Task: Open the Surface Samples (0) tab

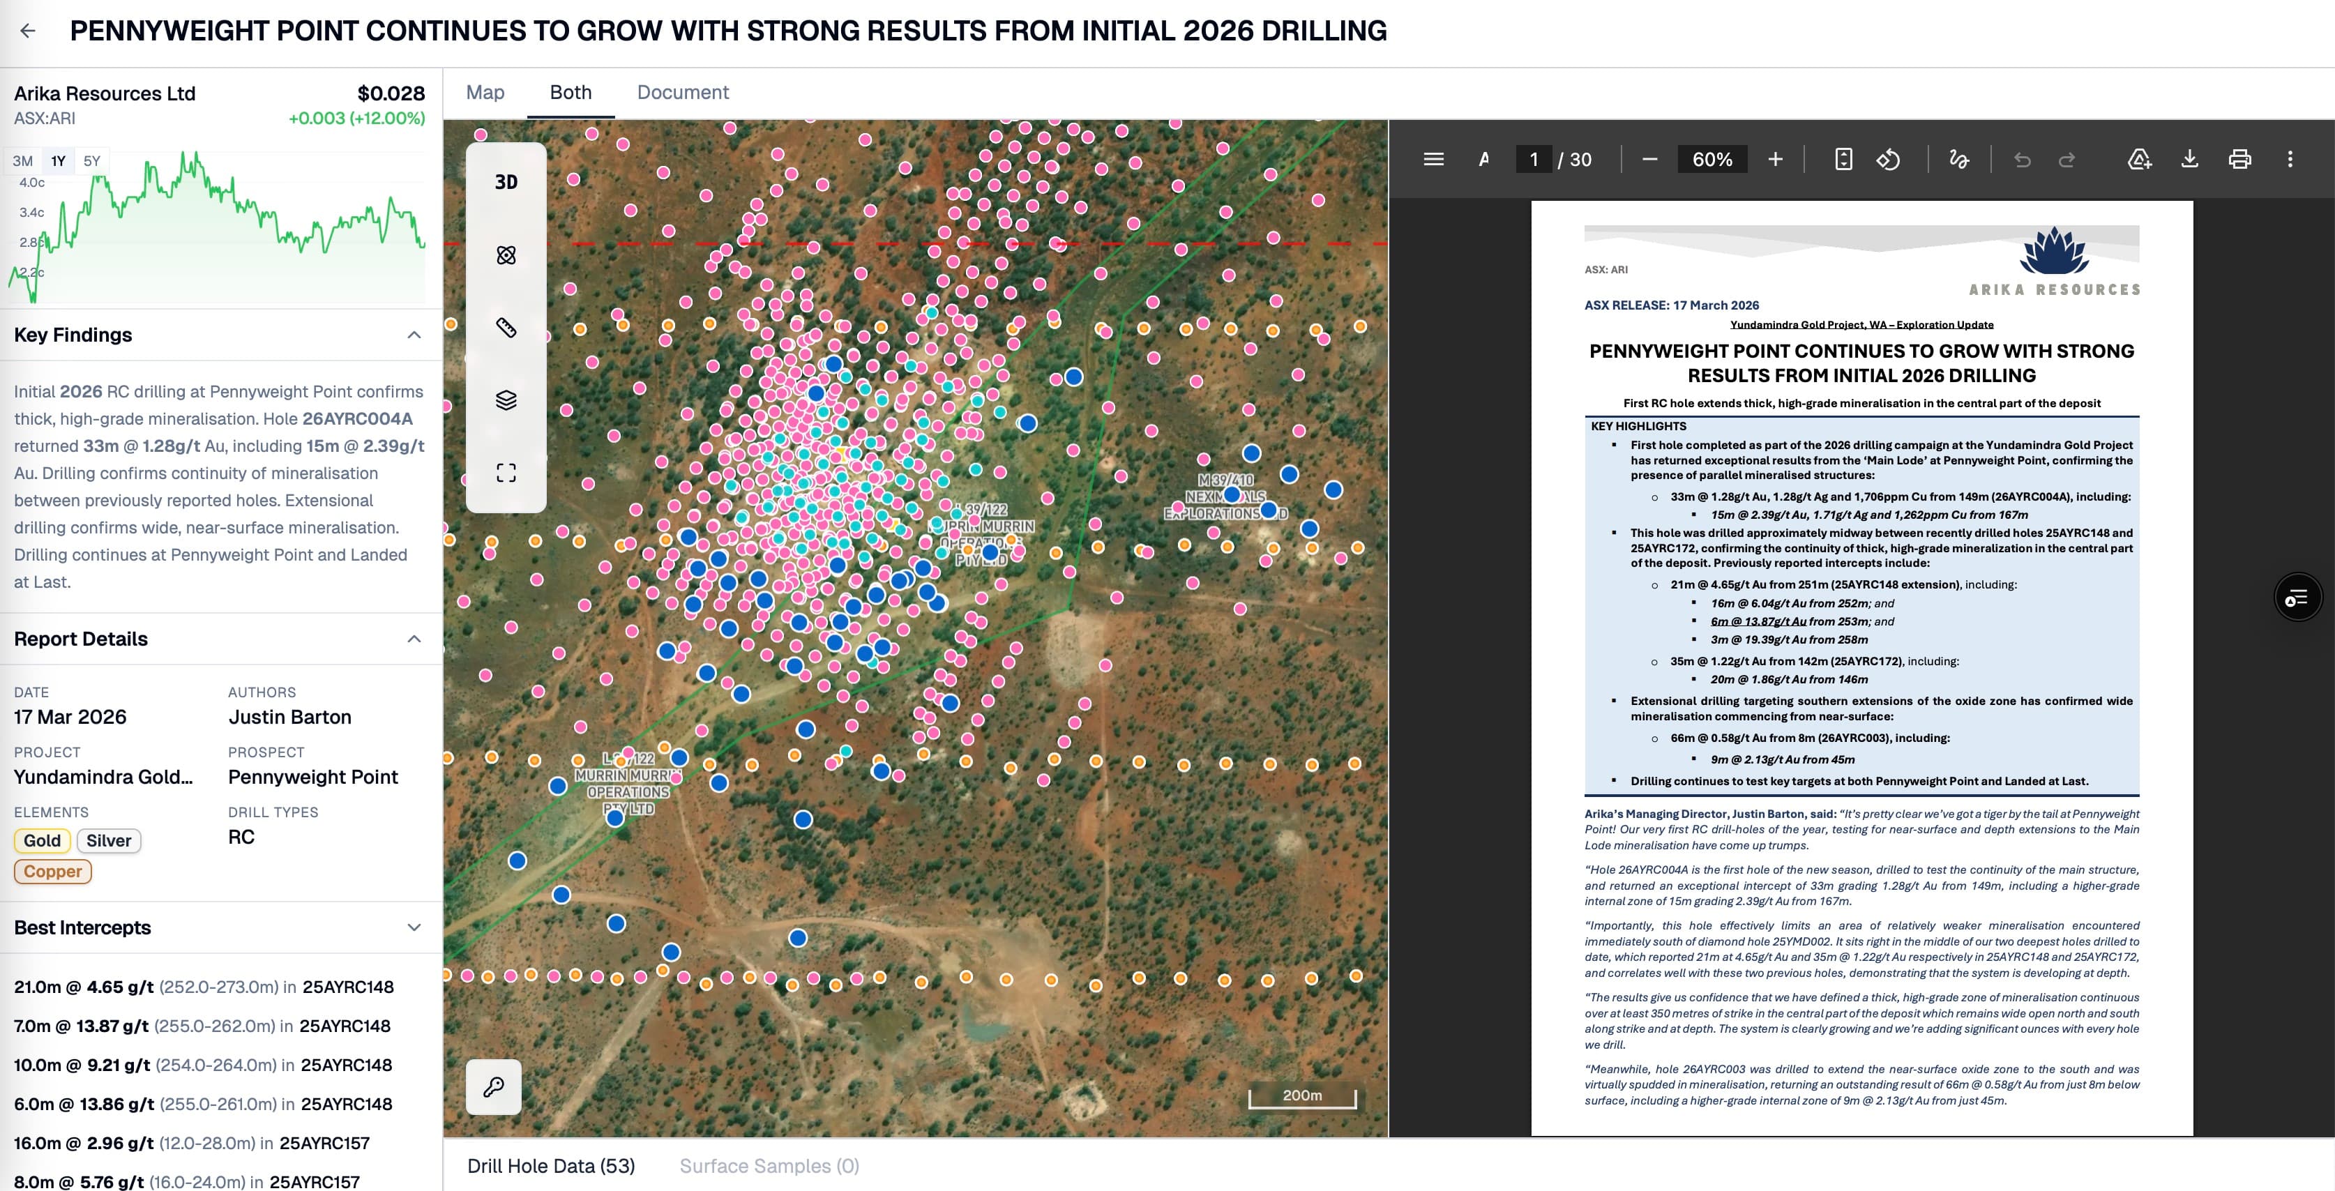Action: pos(769,1166)
